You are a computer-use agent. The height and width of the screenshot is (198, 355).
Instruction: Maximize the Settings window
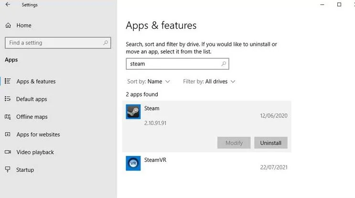tap(339, 4)
